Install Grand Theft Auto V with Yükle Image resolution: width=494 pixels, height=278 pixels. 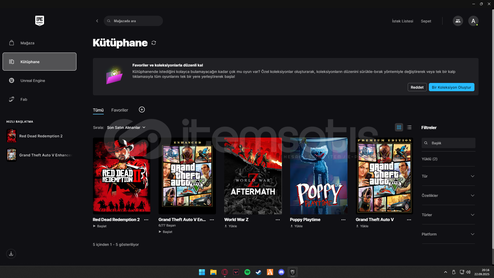pos(362,226)
